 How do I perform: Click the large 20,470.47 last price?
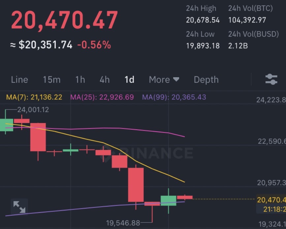(x=64, y=20)
